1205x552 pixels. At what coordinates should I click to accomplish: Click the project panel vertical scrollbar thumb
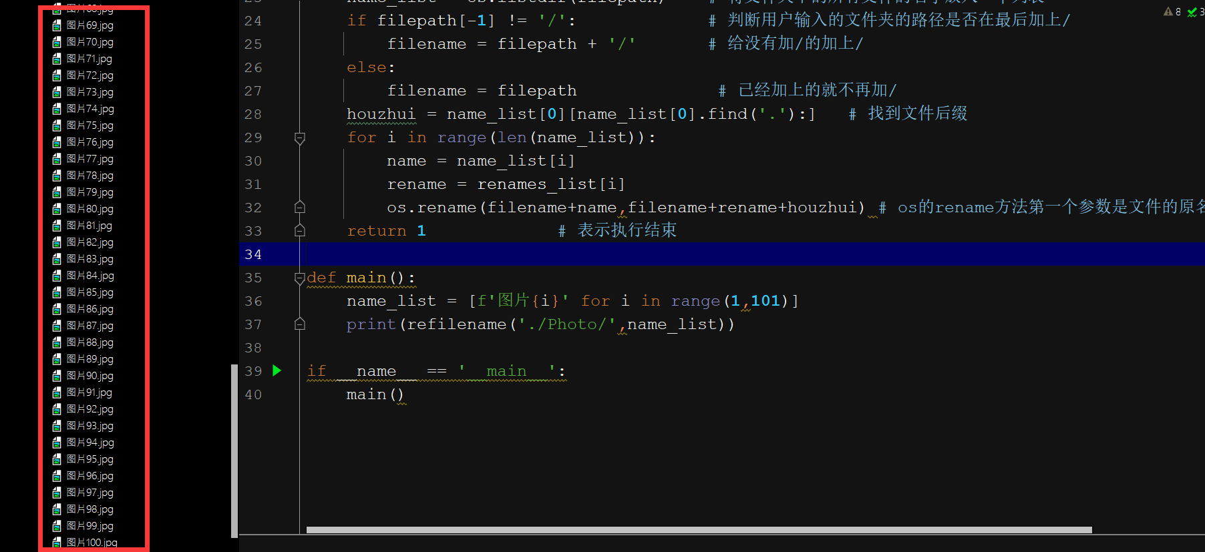(x=234, y=451)
